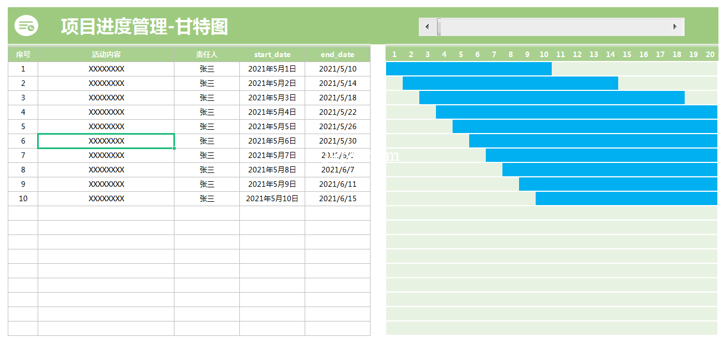Click the 张三 cell in row 3

(207, 98)
